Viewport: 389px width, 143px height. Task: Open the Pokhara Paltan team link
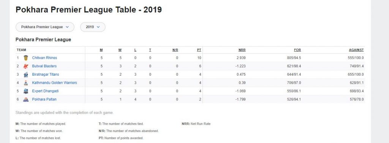click(x=44, y=99)
